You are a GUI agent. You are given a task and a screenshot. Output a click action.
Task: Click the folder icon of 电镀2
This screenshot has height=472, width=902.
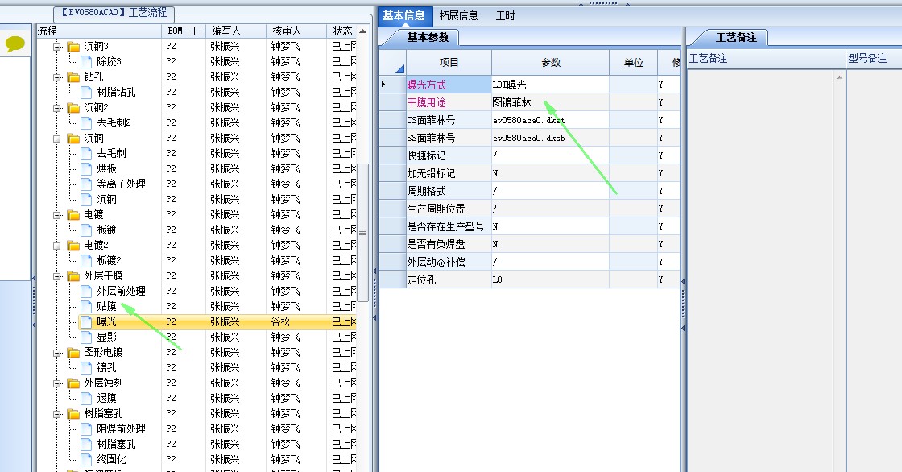pos(73,245)
